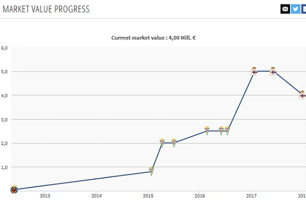Click the first crest marker on the 2,0 line
306x204 pixels.
(162, 143)
